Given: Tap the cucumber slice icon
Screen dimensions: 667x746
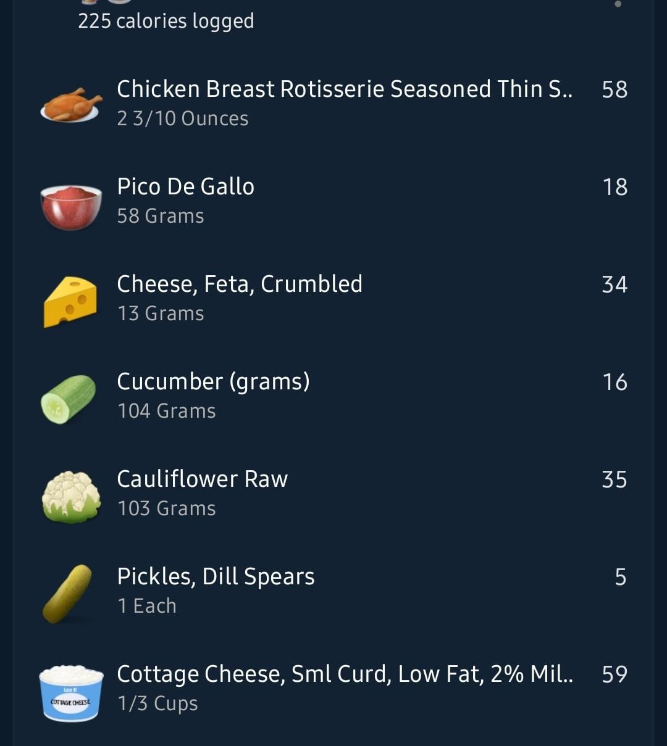Looking at the screenshot, I should tap(69, 399).
